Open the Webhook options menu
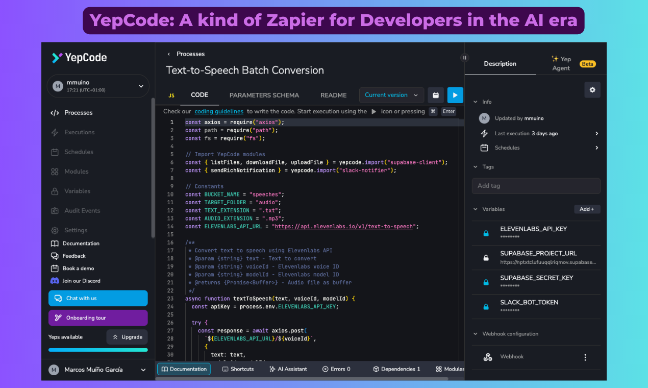Screen dimensions: 648x388 (x=585, y=357)
